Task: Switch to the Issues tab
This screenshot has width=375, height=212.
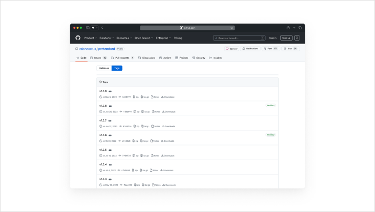Action: 98,58
